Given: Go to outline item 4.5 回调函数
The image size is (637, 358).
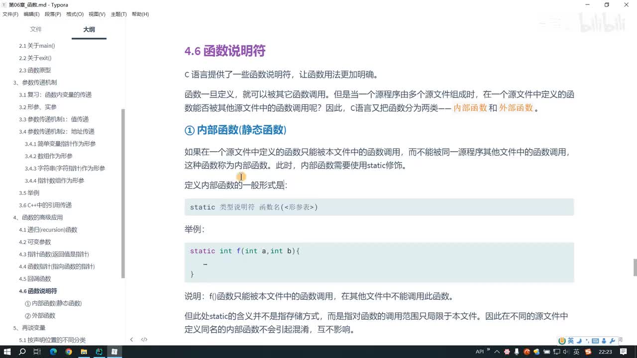Looking at the screenshot, I should (35, 278).
